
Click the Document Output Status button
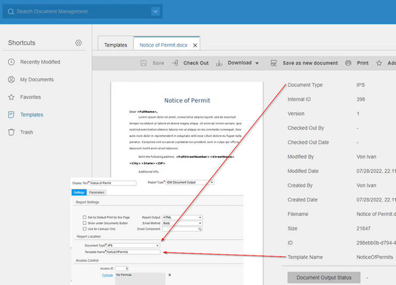pyautogui.click(x=323, y=278)
